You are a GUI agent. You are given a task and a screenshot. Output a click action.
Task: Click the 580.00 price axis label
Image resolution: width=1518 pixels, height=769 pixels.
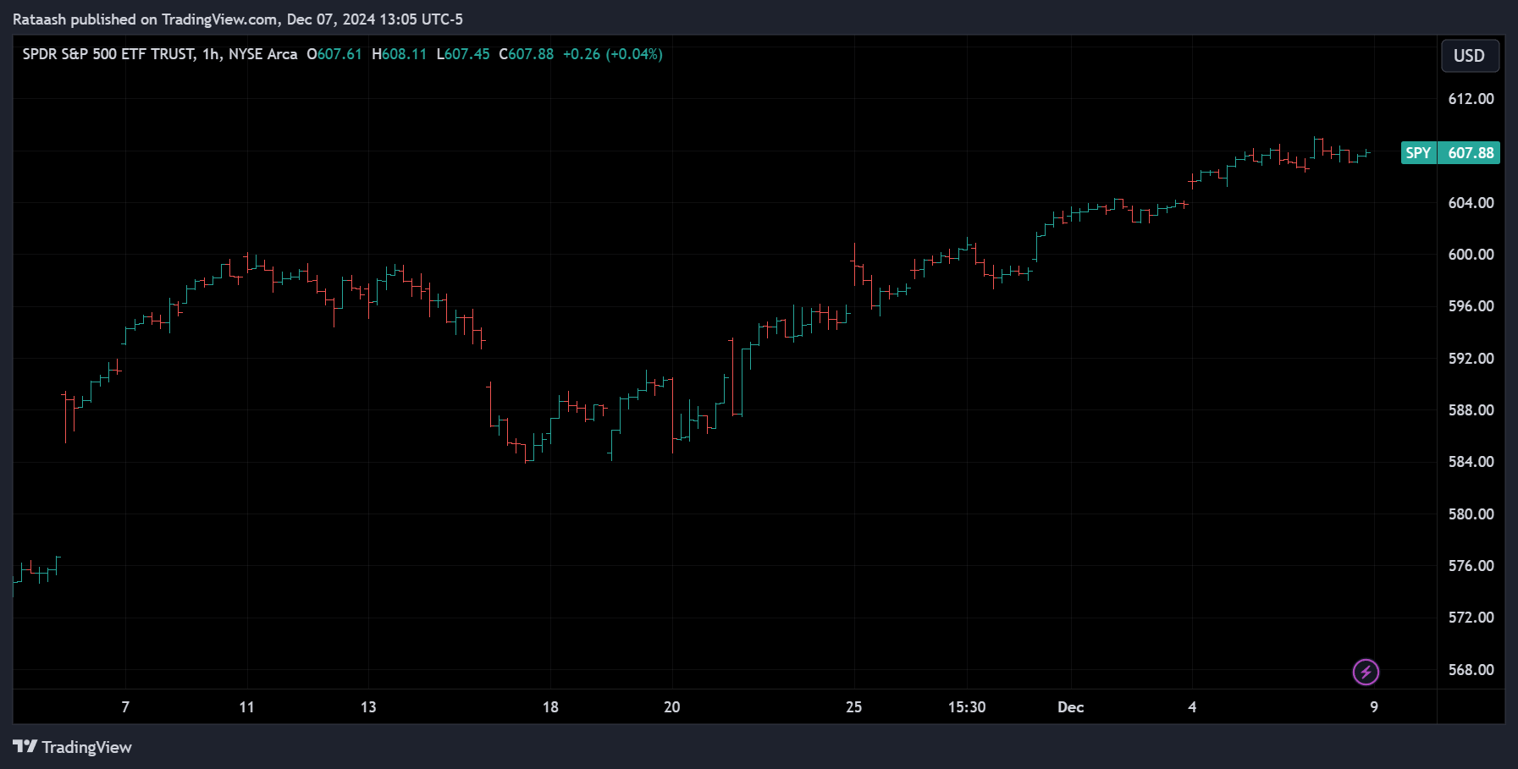[x=1471, y=514]
